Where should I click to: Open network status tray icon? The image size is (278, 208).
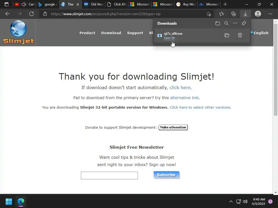pos(238,201)
